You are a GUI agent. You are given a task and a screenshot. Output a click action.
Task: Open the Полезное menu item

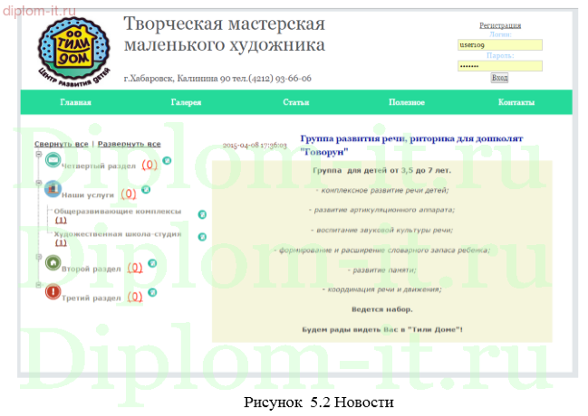pyautogui.click(x=407, y=102)
